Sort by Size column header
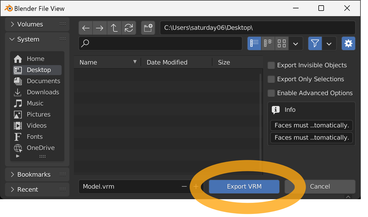This screenshot has width=368, height=217. pyautogui.click(x=237, y=62)
